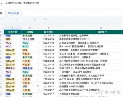
Task: Click cell 小红书将枯燥内容结合热门影视/游戏等于大爆款
Action: 83,61
